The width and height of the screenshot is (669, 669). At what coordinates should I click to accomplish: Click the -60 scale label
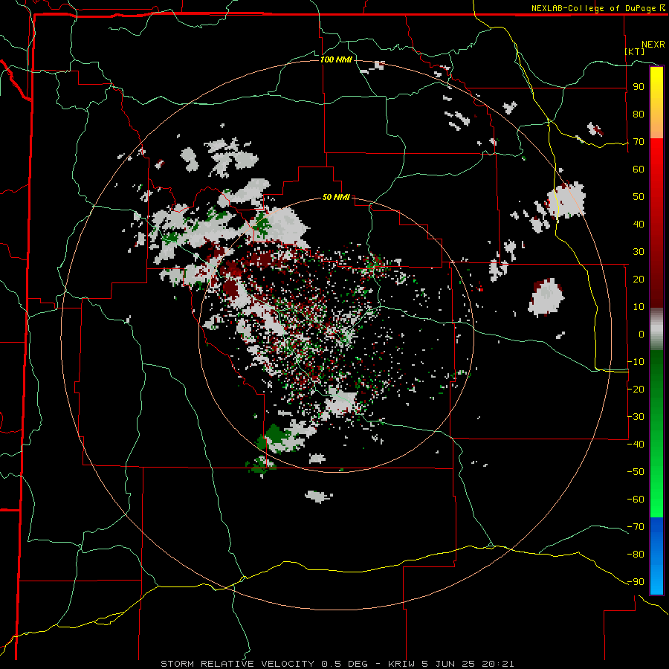(x=636, y=500)
